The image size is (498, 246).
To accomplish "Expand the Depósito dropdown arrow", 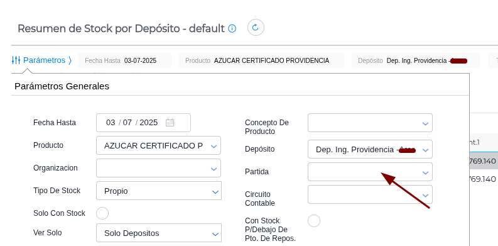I will click(x=426, y=150).
